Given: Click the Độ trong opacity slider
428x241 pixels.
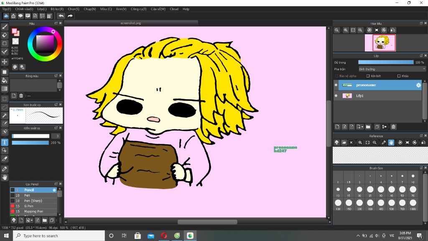Looking at the screenshot, I should (x=386, y=62).
